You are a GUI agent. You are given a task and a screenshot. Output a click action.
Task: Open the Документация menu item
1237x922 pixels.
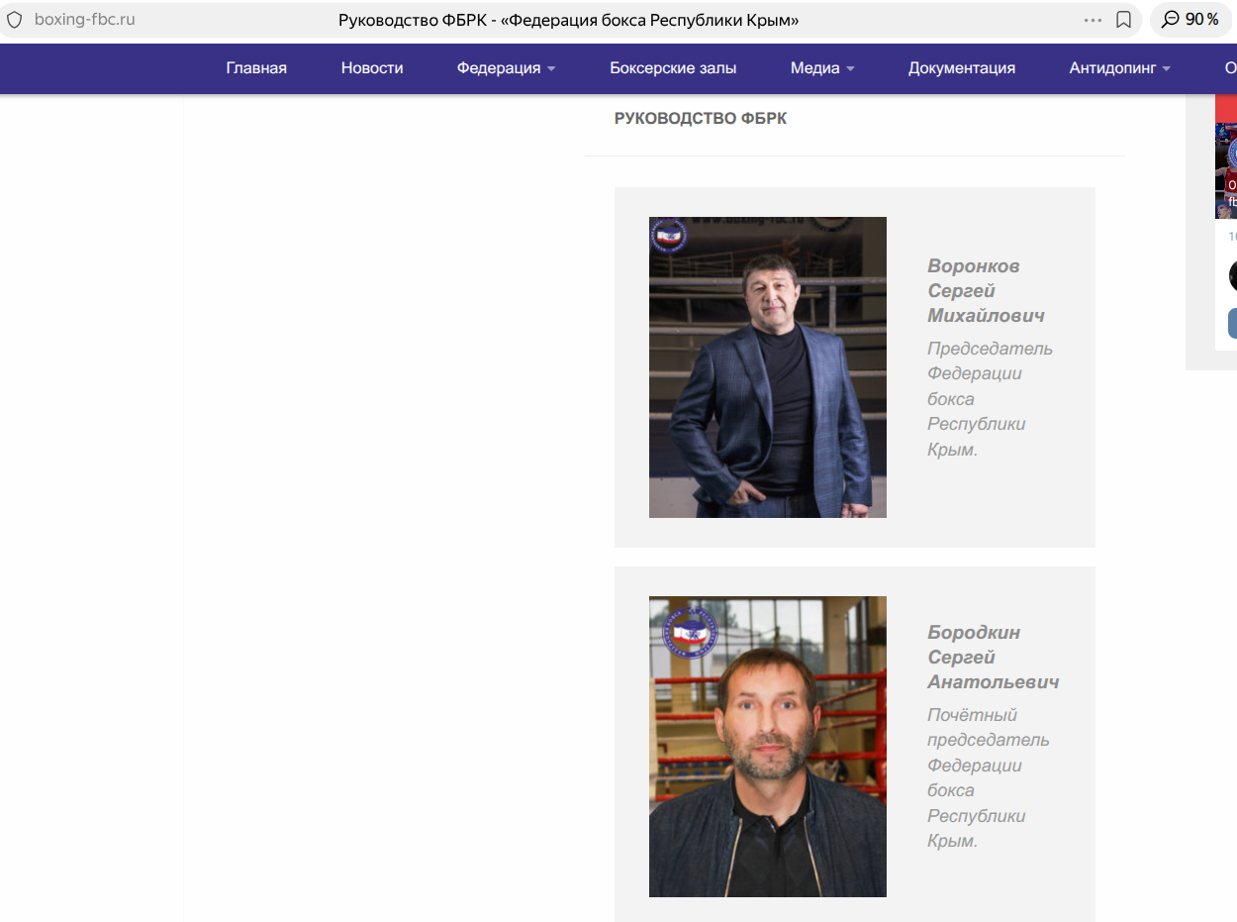962,68
